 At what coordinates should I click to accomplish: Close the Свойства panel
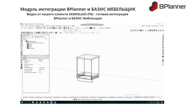coord(48,56)
